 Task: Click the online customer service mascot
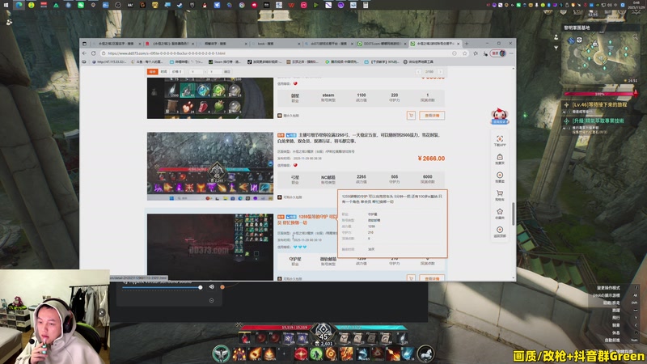499,116
